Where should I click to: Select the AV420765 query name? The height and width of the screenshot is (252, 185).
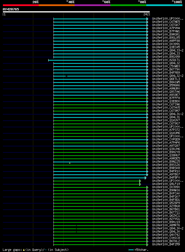(x=11, y=9)
